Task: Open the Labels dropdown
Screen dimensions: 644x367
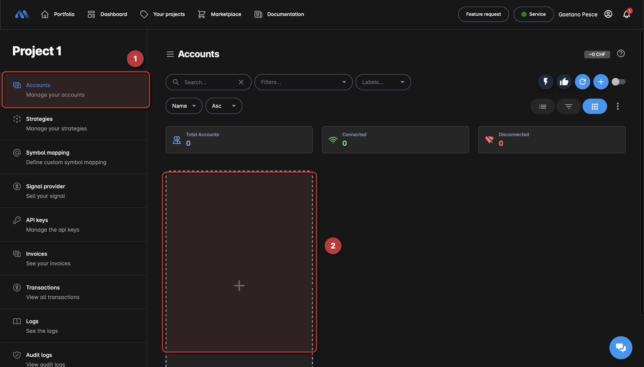Action: click(383, 82)
